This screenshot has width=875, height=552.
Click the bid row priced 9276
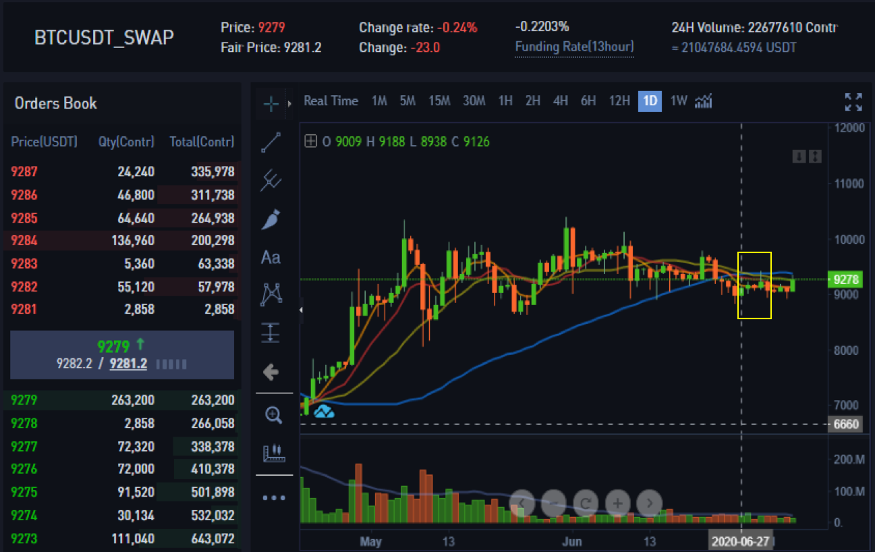122,469
